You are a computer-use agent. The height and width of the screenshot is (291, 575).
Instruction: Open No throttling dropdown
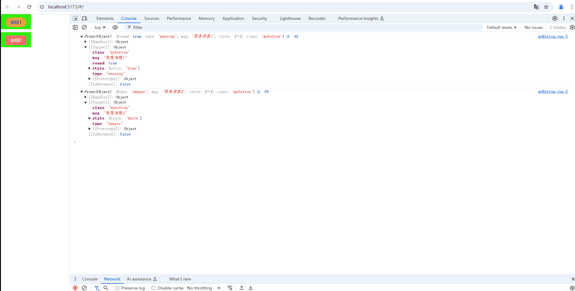(x=204, y=288)
